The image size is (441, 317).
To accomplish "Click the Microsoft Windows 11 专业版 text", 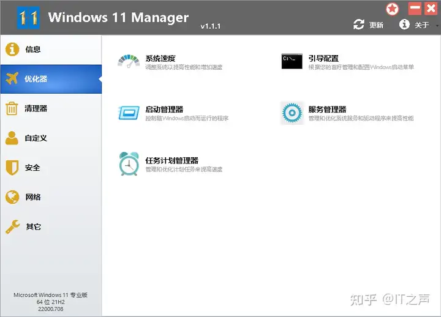I will click(51, 295).
